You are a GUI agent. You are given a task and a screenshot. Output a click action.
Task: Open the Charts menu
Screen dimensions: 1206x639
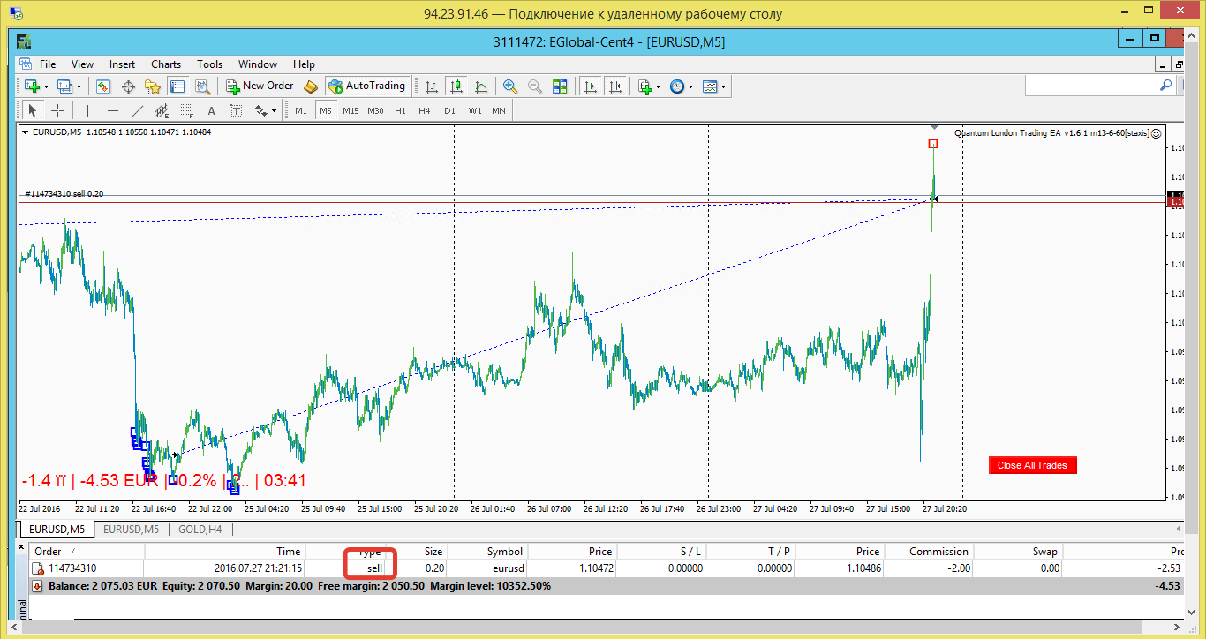[166, 64]
